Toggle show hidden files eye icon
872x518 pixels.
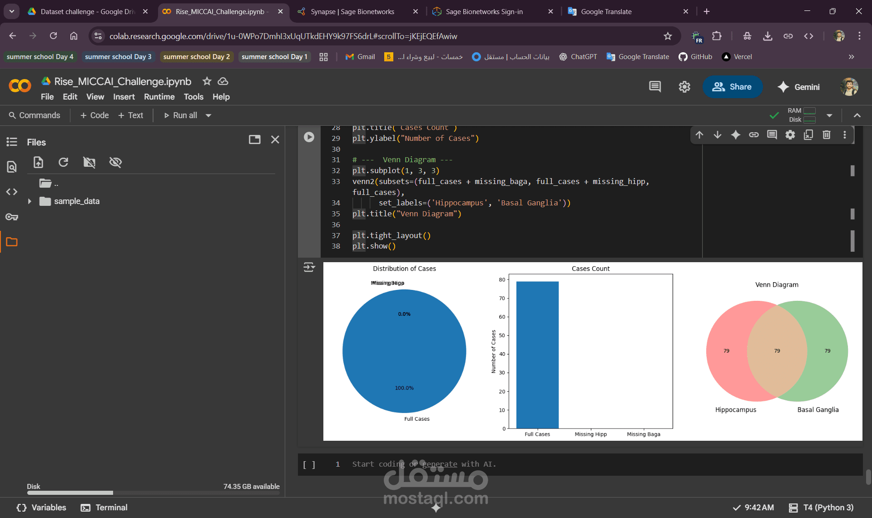[115, 162]
